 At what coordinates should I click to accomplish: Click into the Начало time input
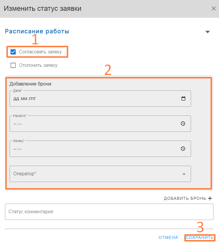pyautogui.click(x=87, y=124)
